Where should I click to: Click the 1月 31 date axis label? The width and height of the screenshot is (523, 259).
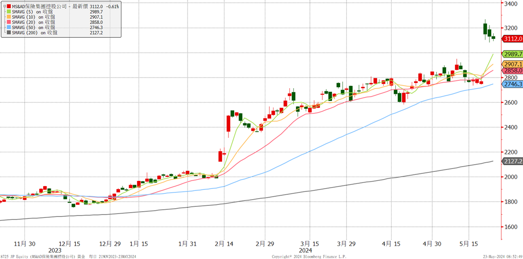pos(188,244)
